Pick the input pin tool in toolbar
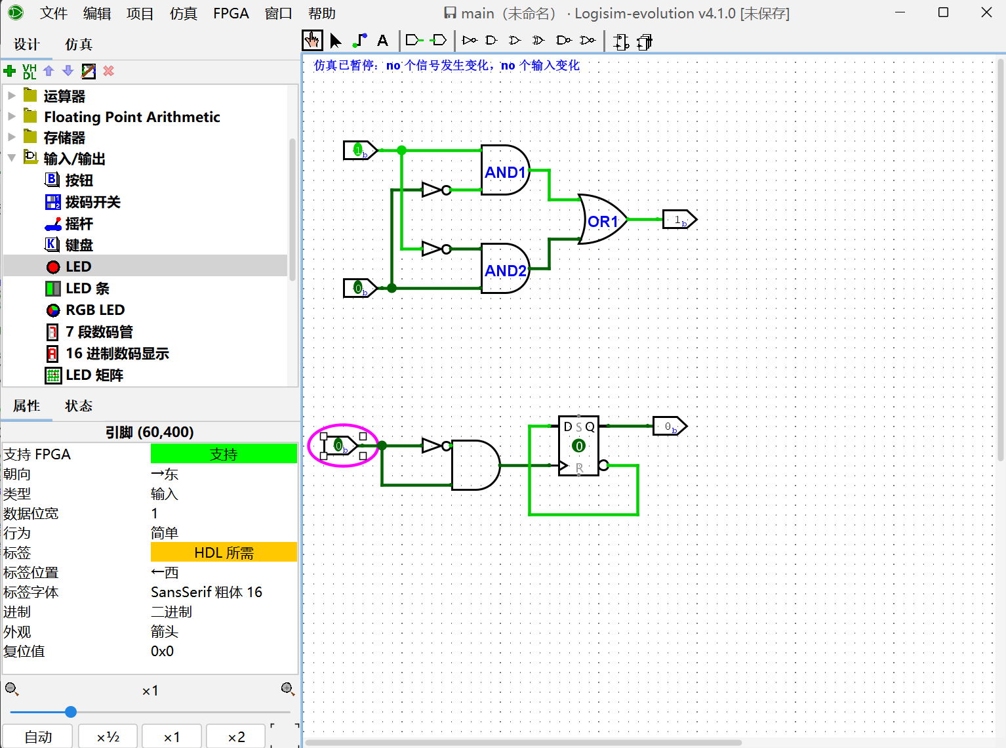 [414, 41]
